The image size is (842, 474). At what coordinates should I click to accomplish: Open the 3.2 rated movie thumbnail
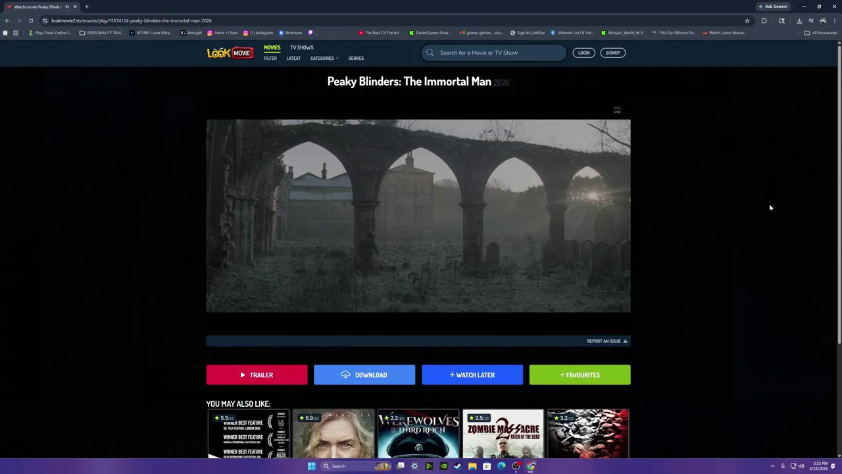coord(588,434)
